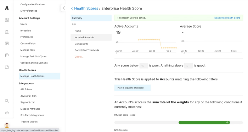Click the 'Enterprise Health Score' title
This screenshot has height=132, width=248.
pos(122,8)
